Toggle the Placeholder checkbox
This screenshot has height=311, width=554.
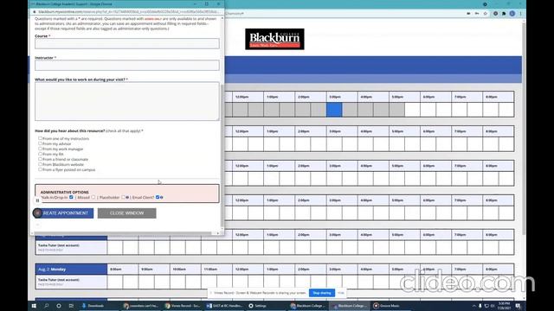[123, 197]
